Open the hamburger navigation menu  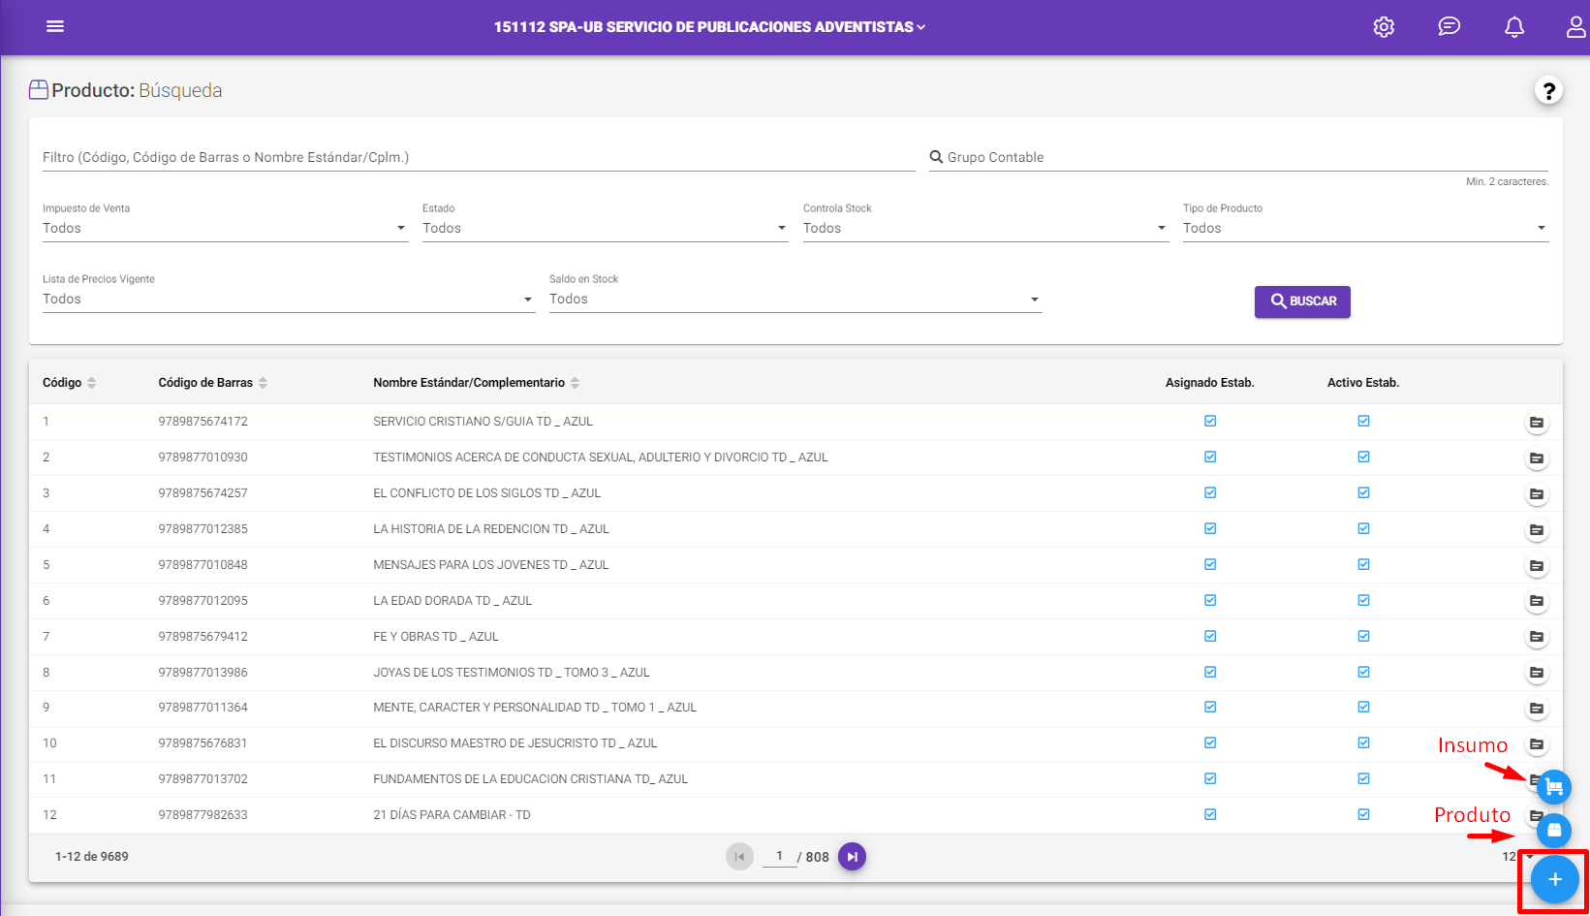[x=55, y=26]
